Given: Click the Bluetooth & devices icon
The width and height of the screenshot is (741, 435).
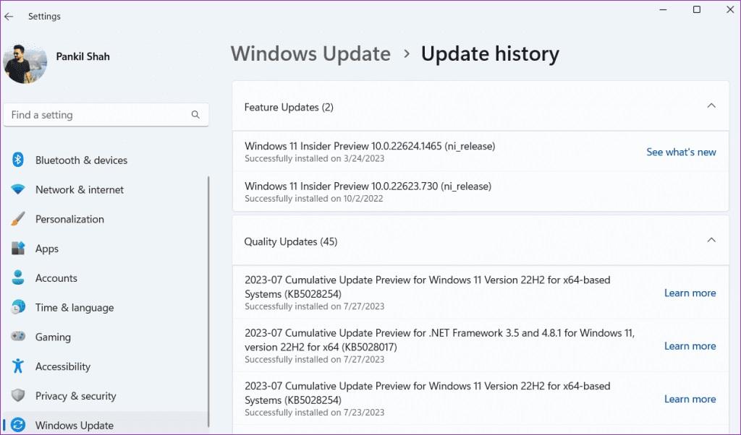Looking at the screenshot, I should point(18,160).
